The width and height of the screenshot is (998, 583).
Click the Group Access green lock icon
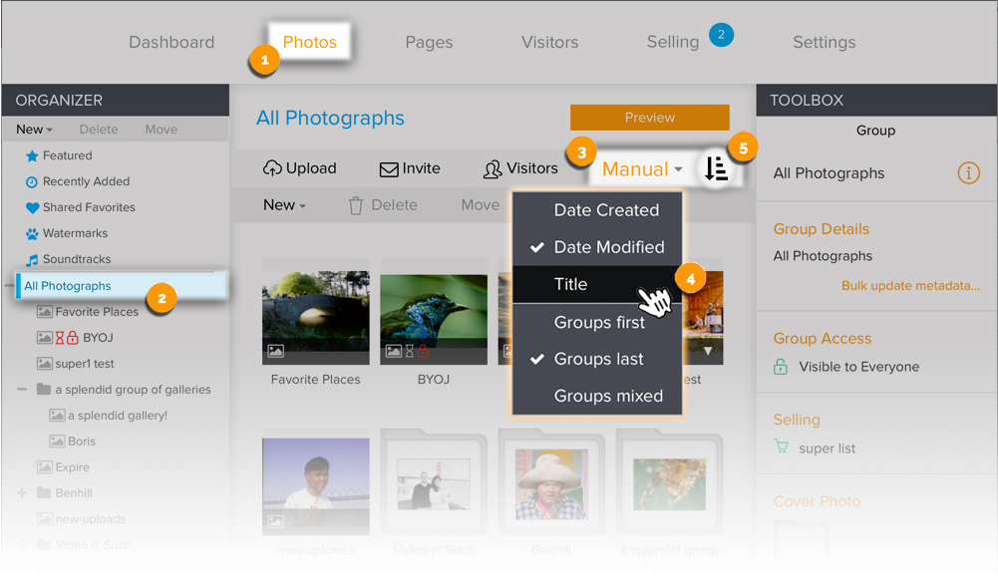pos(781,367)
